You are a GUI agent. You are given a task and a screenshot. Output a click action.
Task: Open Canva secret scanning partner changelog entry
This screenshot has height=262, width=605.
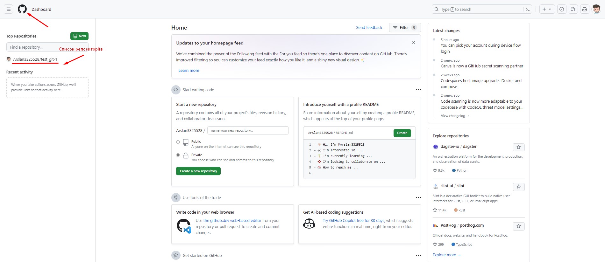pos(482,66)
